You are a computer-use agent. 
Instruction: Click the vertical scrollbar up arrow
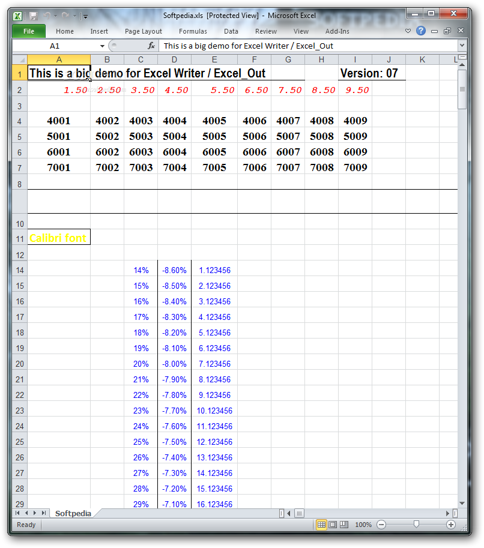click(462, 64)
